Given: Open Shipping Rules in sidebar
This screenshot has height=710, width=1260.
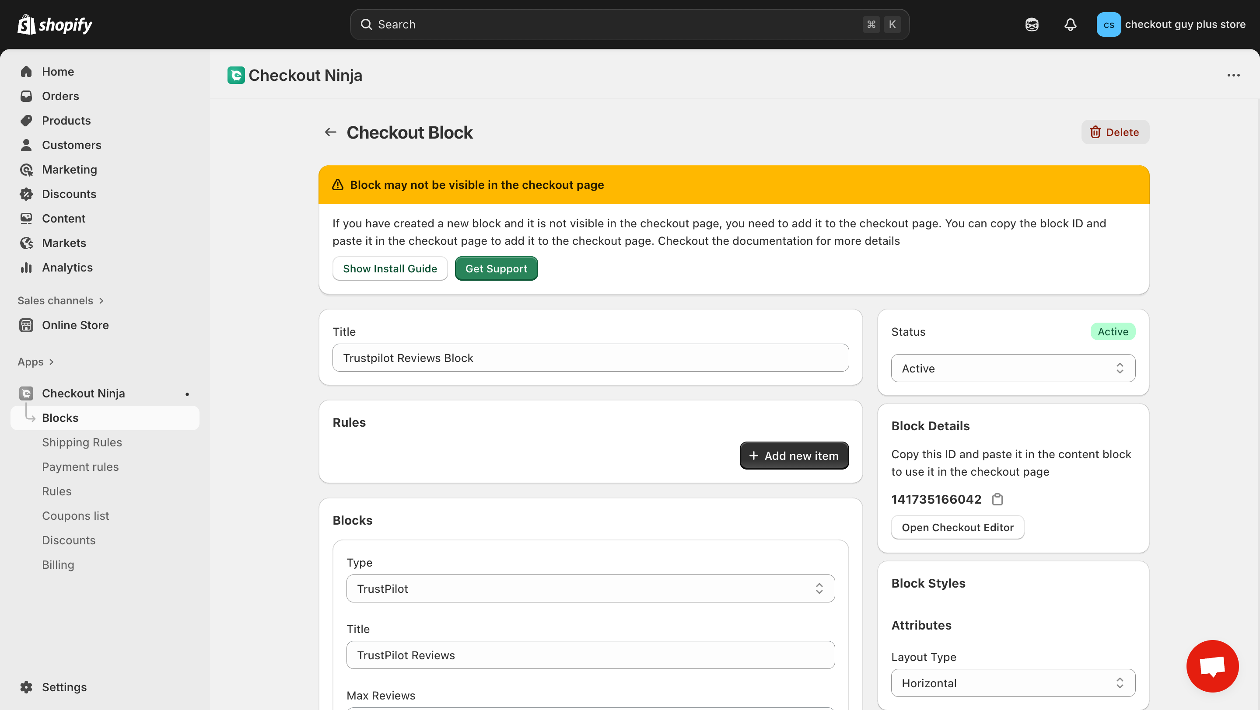Looking at the screenshot, I should [82, 442].
